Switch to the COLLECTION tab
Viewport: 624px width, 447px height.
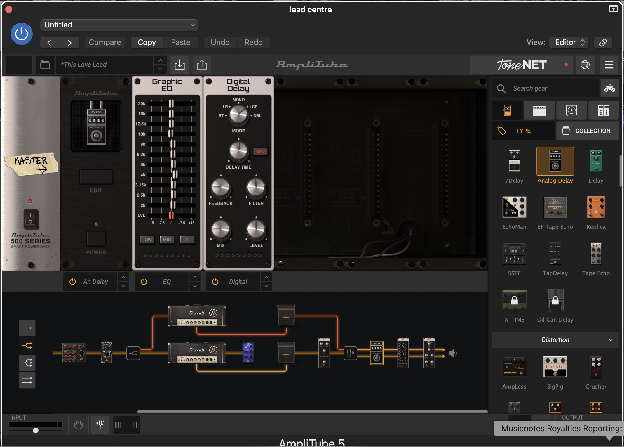coord(587,131)
